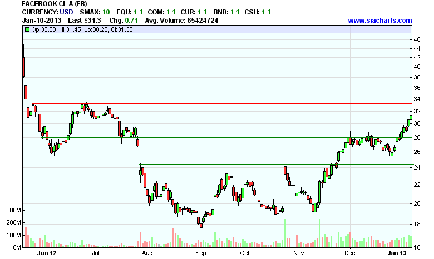Click the last green candlestick at far right
This screenshot has width=434, height=259.
point(411,119)
